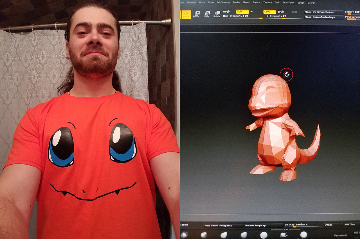360x239 pixels.
Task: Pick the spiral-textured sphere brush thumbnail
Action: click(x=264, y=235)
